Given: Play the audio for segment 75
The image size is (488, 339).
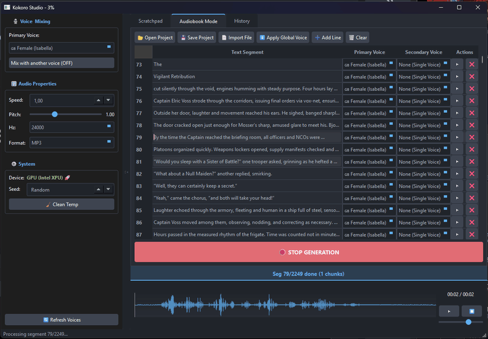Looking at the screenshot, I should 457,88.
